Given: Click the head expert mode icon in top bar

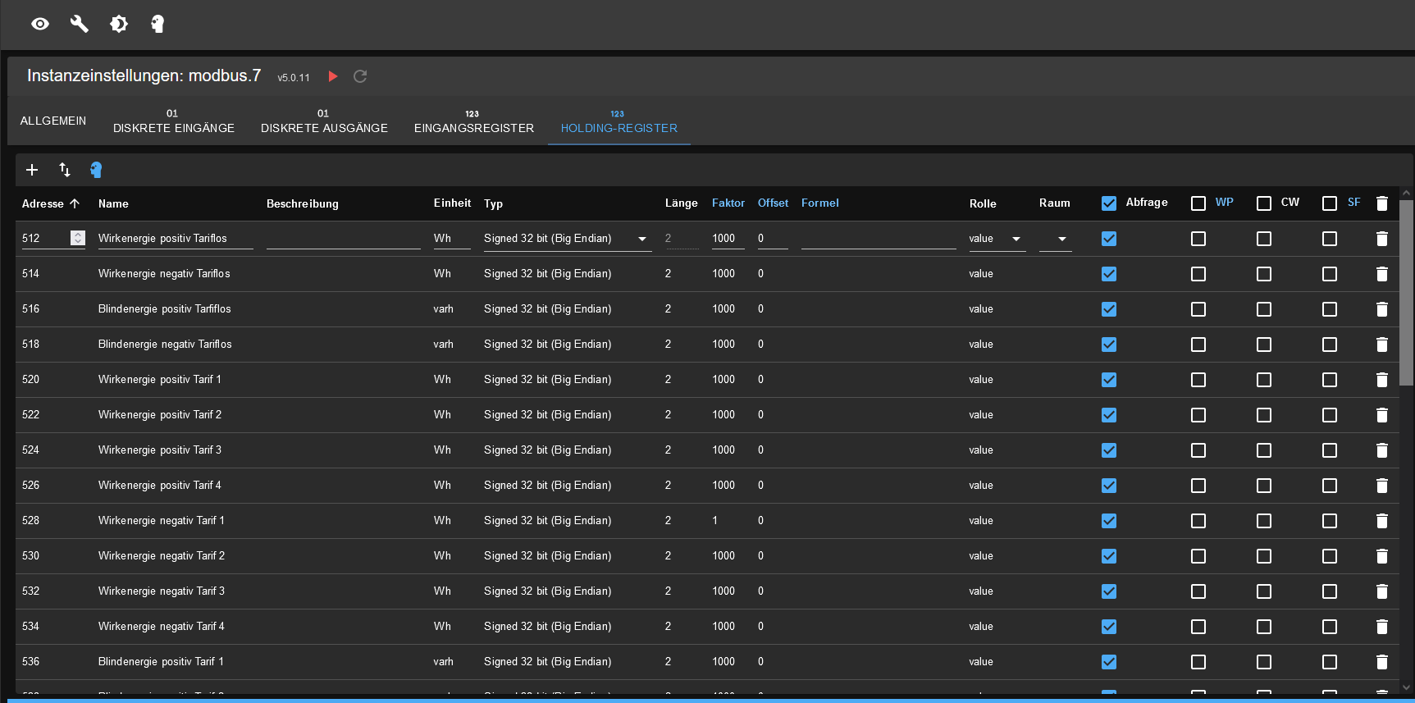Looking at the screenshot, I should click(x=157, y=24).
